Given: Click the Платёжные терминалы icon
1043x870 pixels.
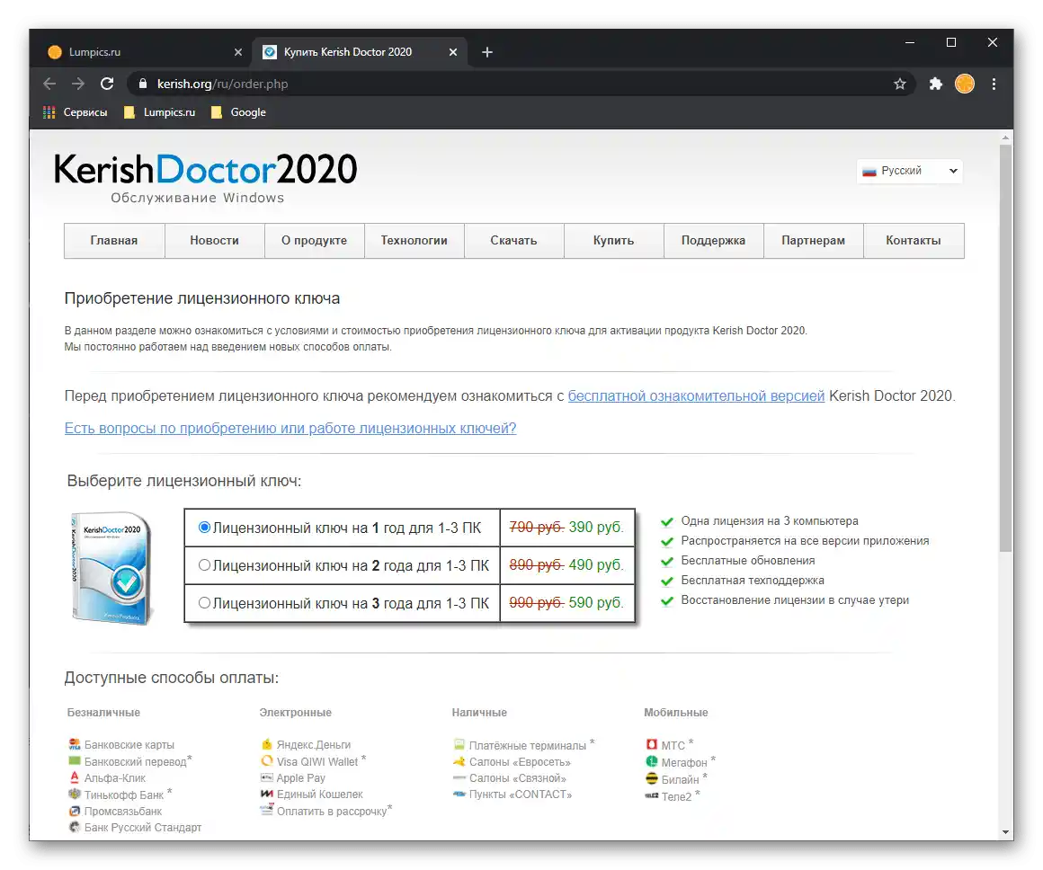Looking at the screenshot, I should pyautogui.click(x=459, y=744).
